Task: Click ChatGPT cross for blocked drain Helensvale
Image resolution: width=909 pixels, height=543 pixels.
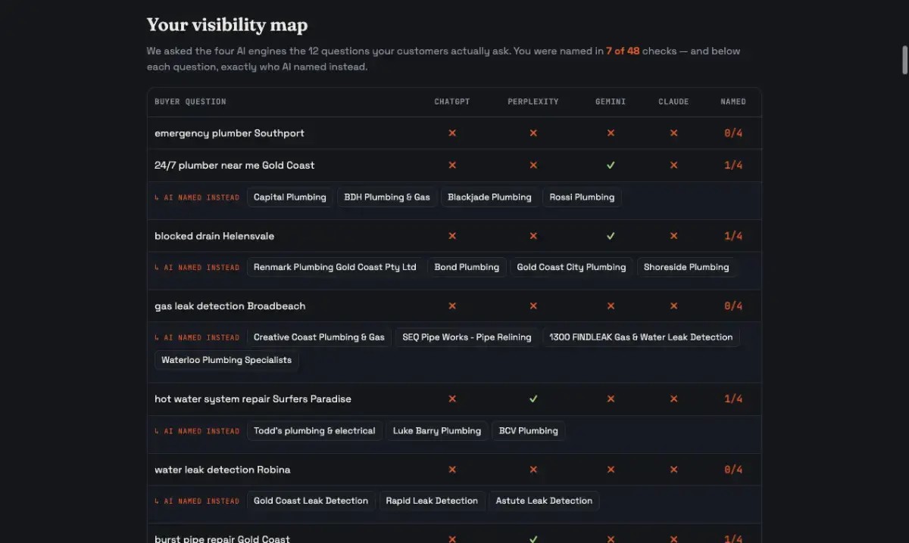Action: coord(452,236)
